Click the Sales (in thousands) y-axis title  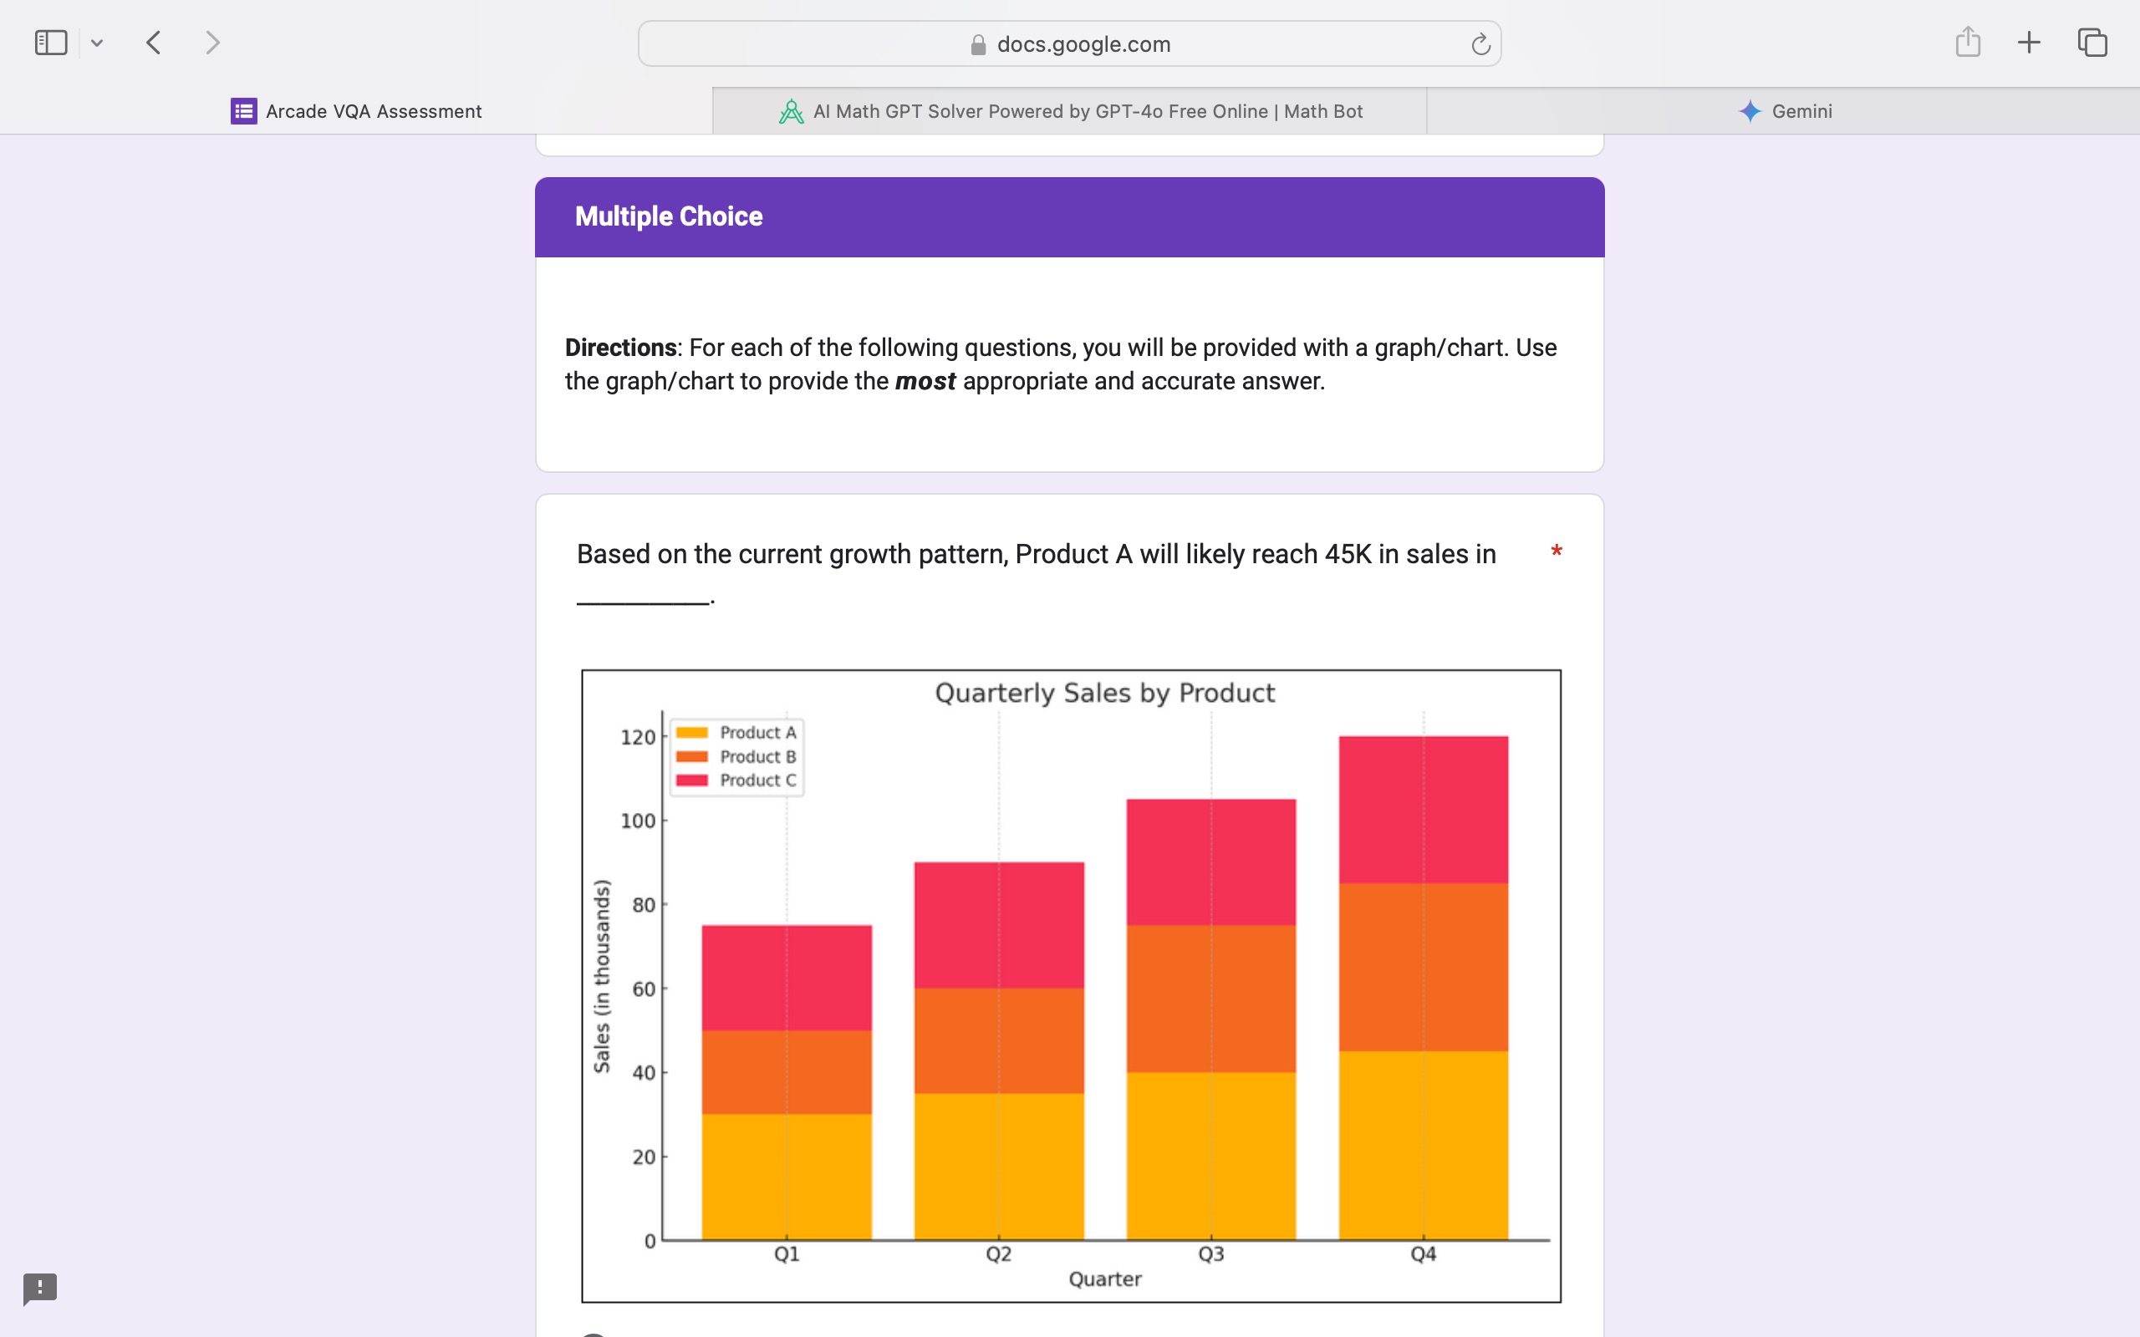coord(601,976)
